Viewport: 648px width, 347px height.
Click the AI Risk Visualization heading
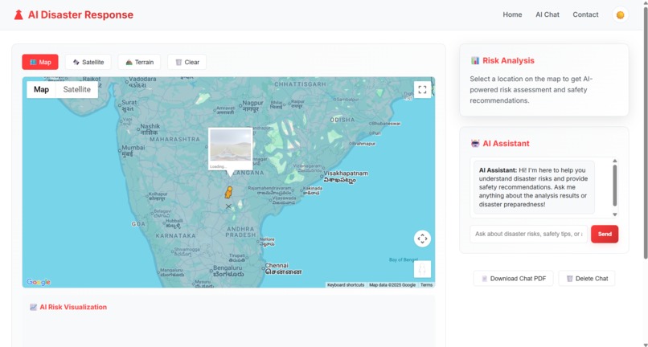pyautogui.click(x=73, y=307)
